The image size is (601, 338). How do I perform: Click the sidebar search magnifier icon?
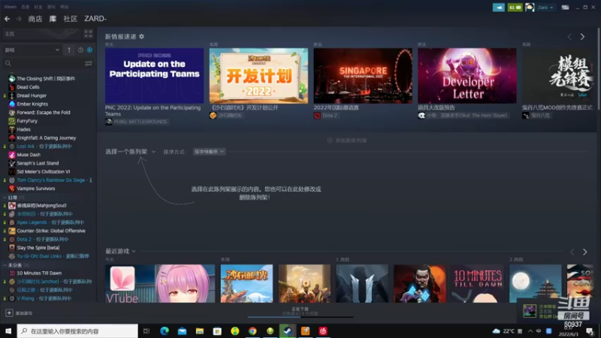point(8,63)
